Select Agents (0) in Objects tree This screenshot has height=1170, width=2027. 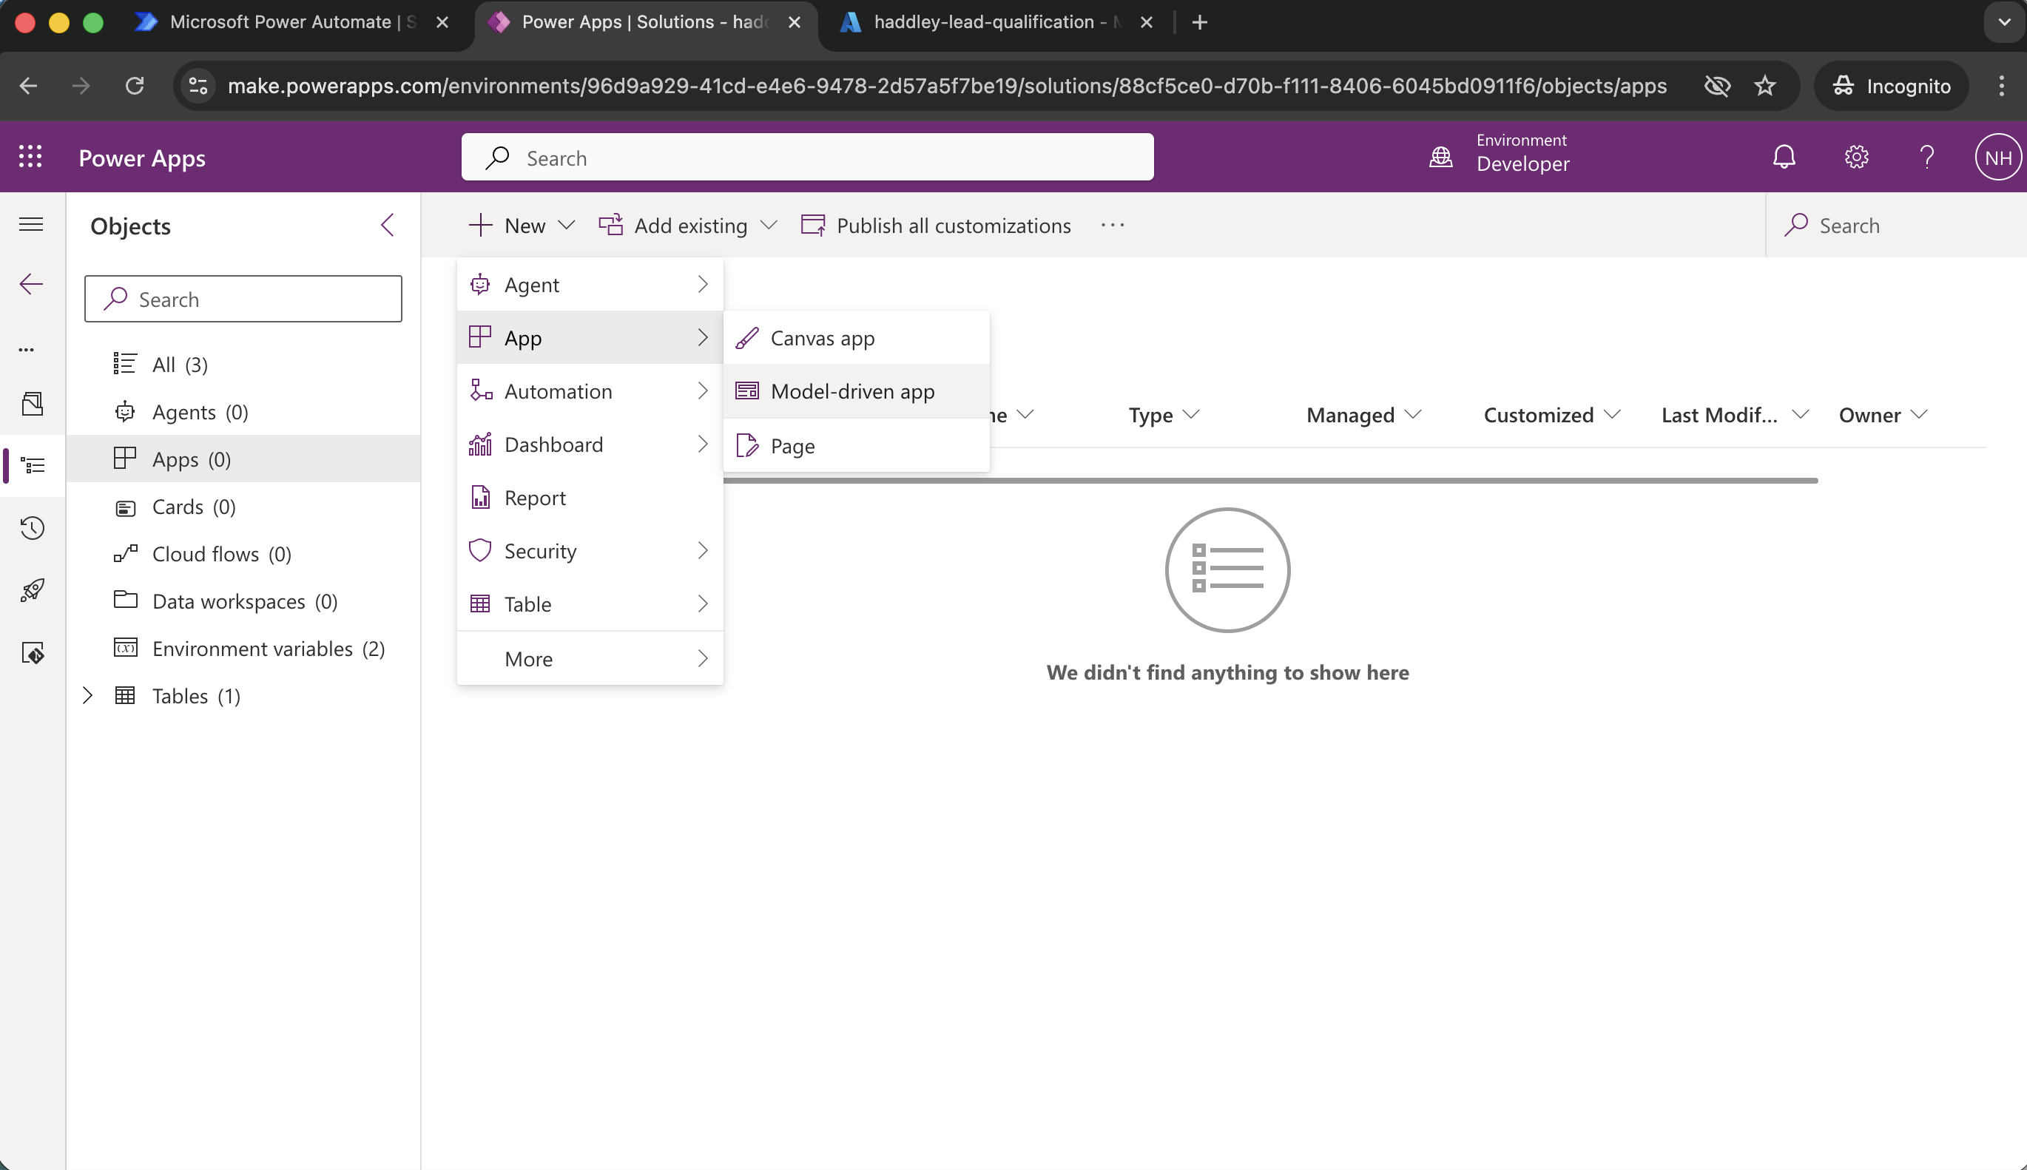pos(243,412)
